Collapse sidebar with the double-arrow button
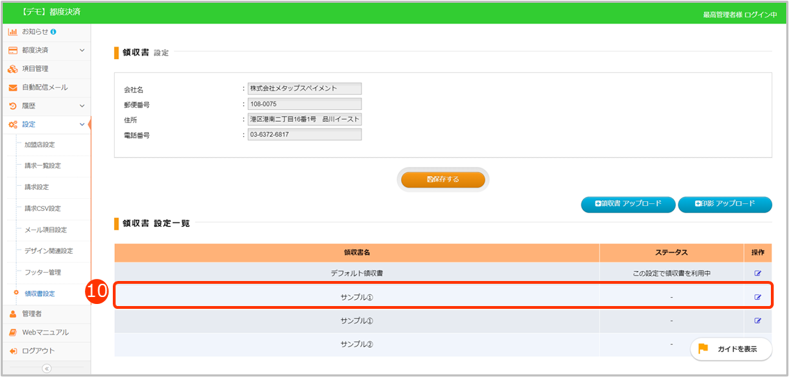The height and width of the screenshot is (377, 789). (47, 369)
